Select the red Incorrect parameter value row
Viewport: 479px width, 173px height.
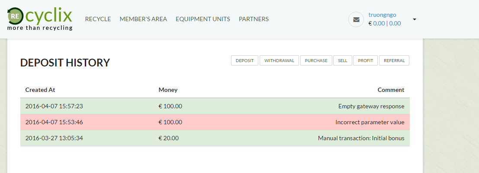[215, 122]
